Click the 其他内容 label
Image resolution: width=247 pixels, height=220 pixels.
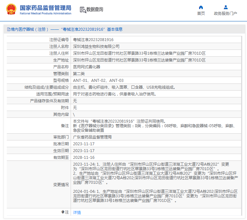click(61, 115)
